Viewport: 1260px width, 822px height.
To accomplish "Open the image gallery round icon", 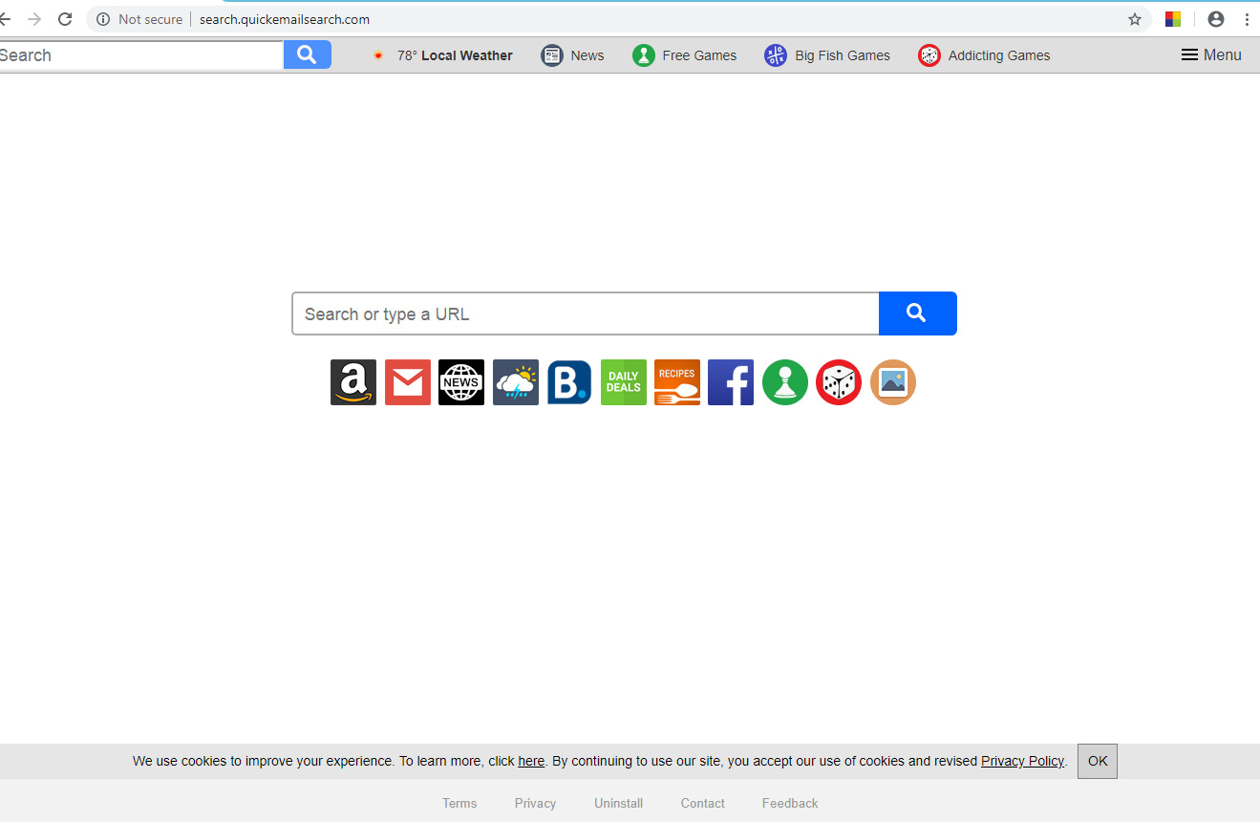I will [893, 382].
